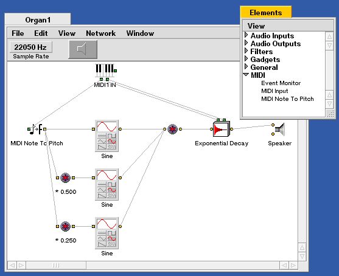
Task: Expand the Audio Outputs category
Action: [x=246, y=43]
